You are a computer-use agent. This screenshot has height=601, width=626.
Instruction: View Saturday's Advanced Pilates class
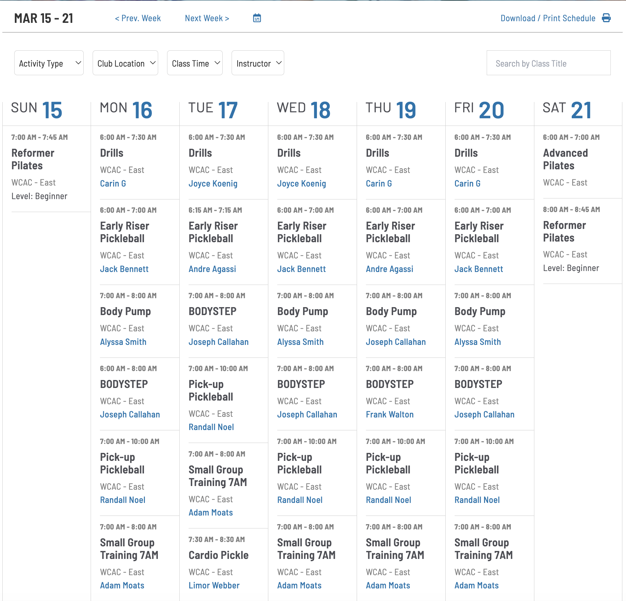point(565,159)
